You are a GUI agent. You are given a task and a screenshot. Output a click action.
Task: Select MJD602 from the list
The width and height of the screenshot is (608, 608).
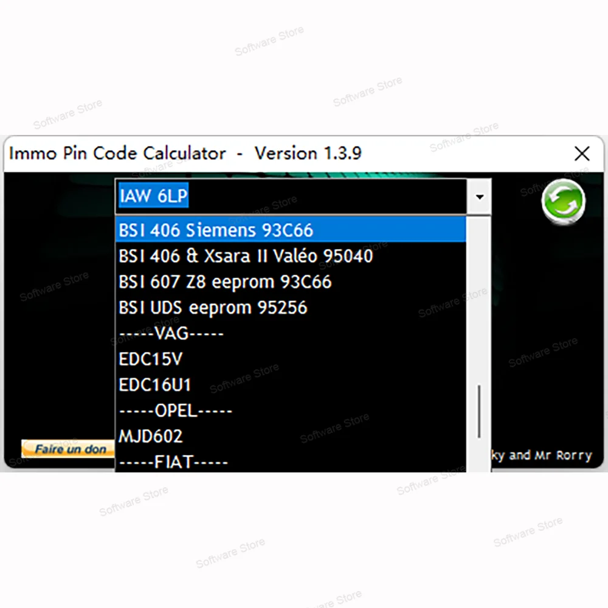[291, 436]
